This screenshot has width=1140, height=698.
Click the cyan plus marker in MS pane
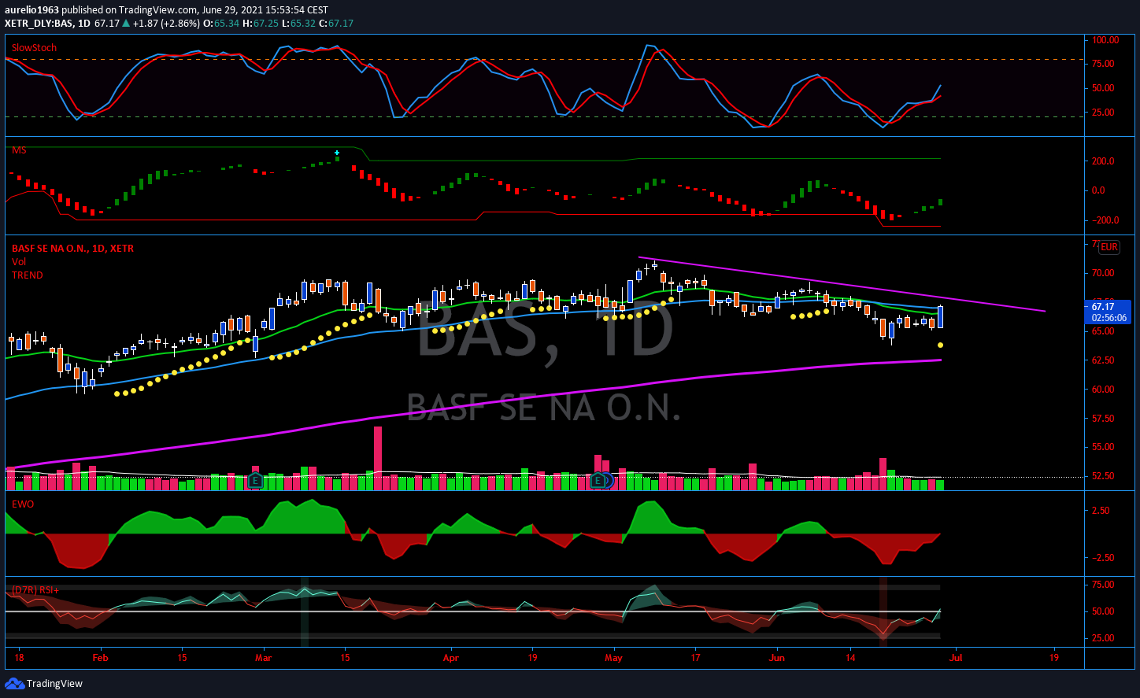[x=337, y=153]
